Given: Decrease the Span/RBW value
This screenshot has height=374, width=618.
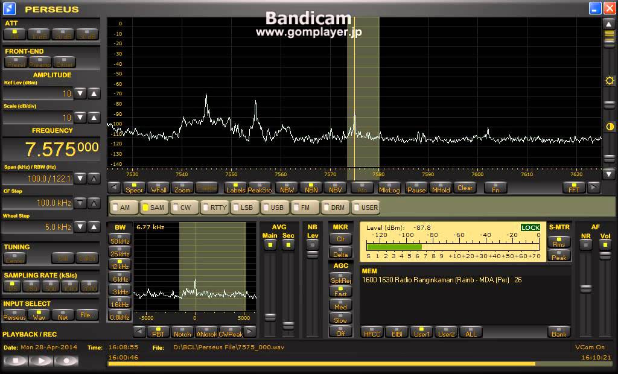Looking at the screenshot, I should tap(80, 179).
